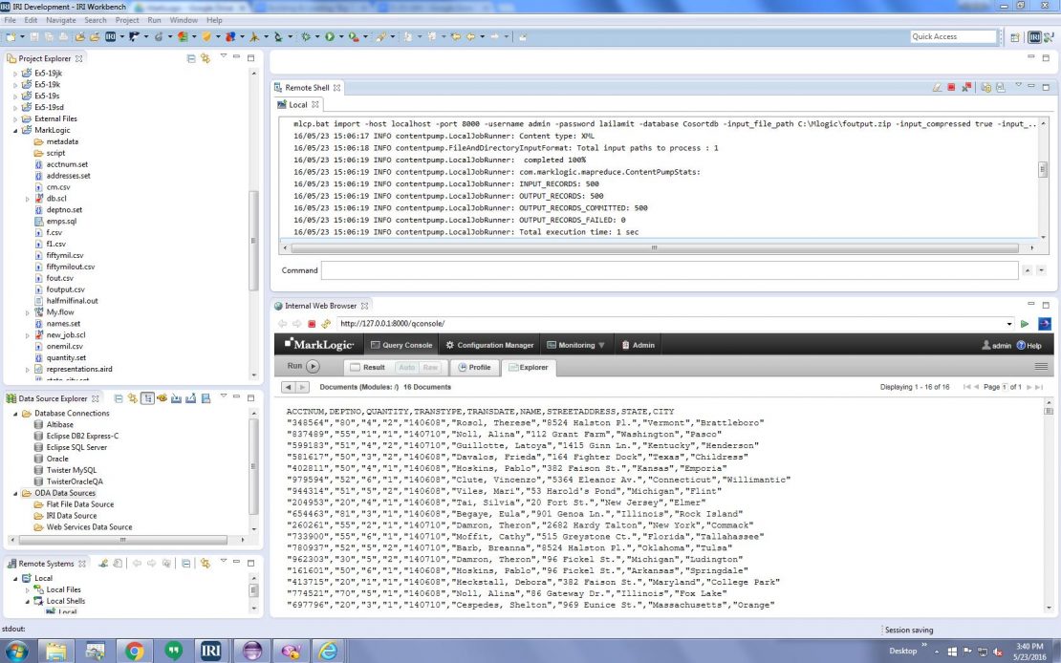Click the refresh icon in Internal Web Browser

tap(326, 324)
